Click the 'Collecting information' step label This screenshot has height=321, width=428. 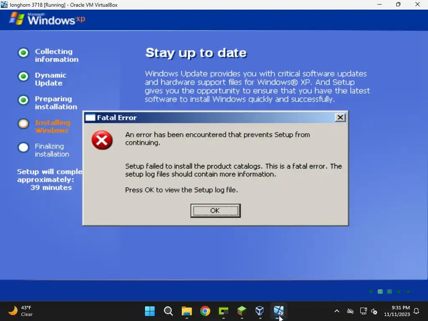[x=56, y=56]
